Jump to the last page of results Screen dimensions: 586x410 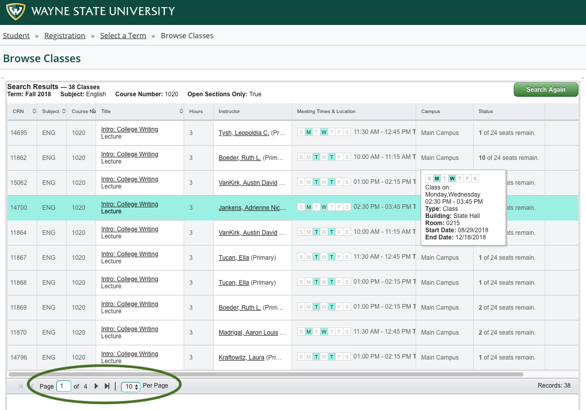(107, 386)
